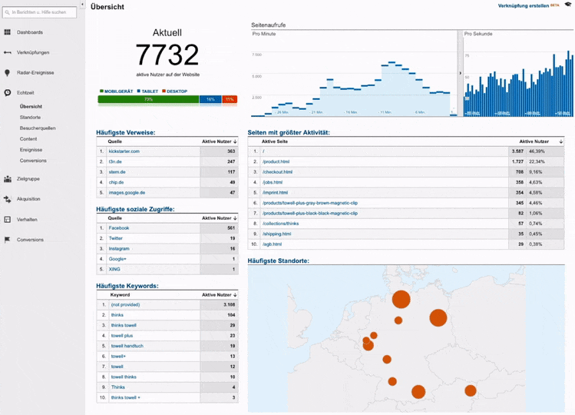Open the /collections/thinks page link
575x415 pixels.
280,224
